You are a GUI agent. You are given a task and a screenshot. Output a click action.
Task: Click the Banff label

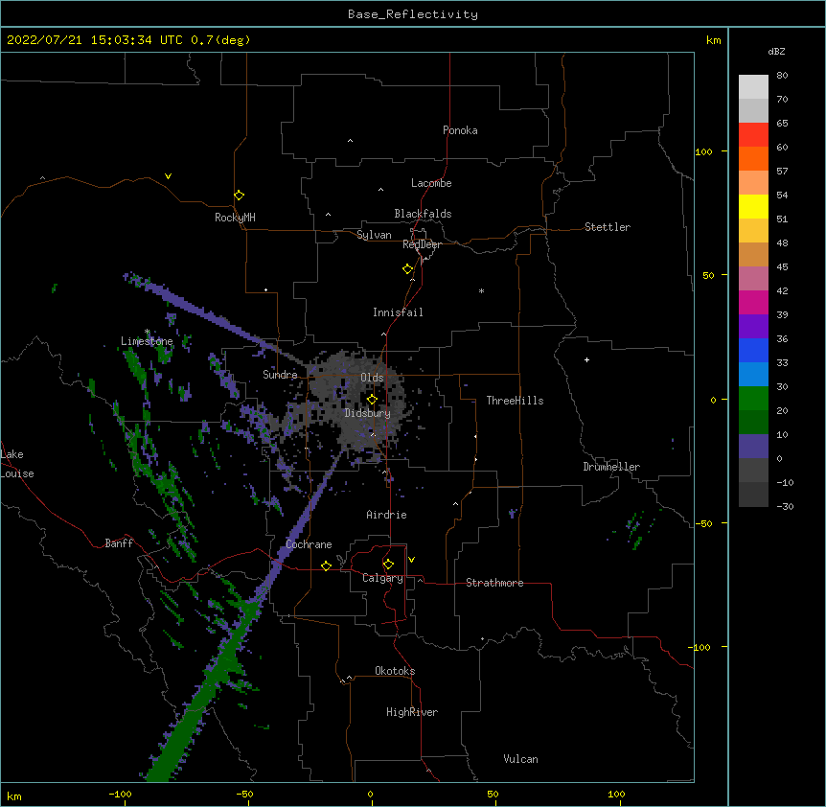pyautogui.click(x=119, y=543)
